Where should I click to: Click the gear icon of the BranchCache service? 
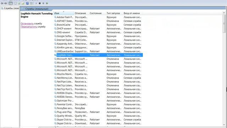[55, 25]
